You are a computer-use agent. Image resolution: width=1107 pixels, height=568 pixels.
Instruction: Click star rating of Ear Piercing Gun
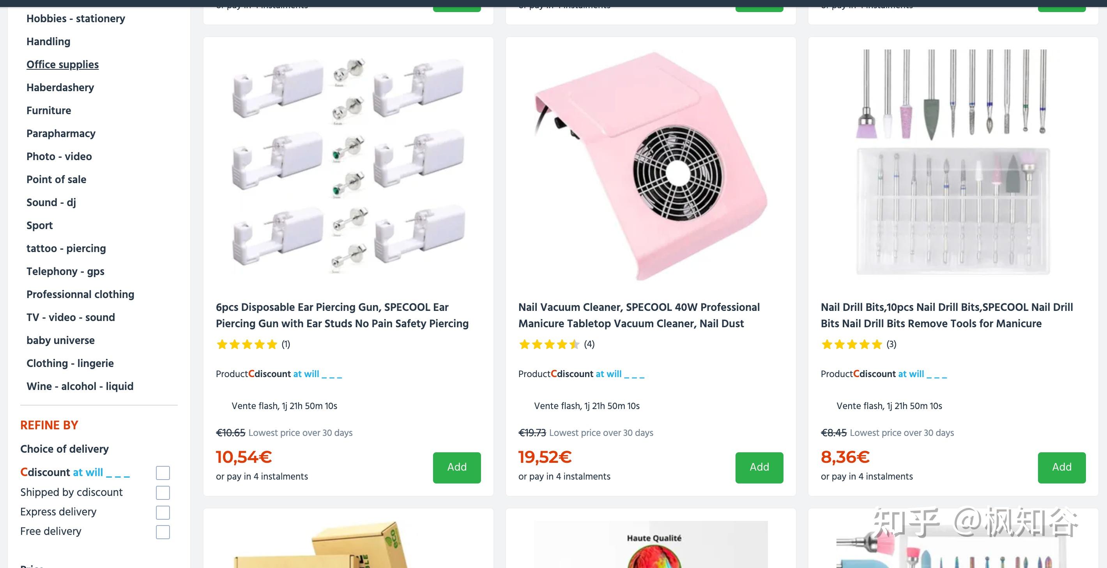247,345
